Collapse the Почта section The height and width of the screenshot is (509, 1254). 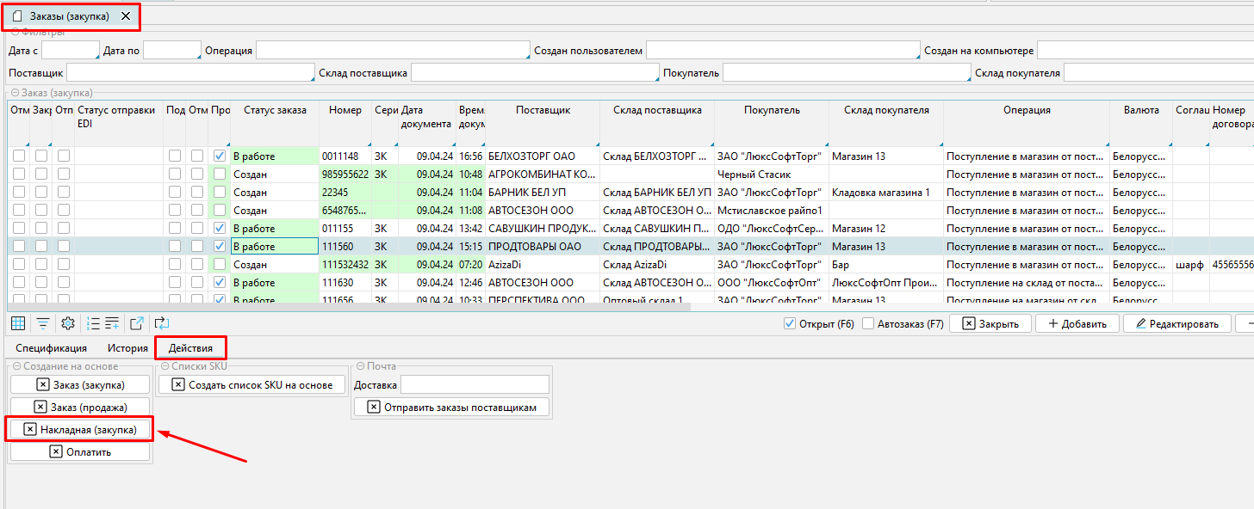click(359, 366)
